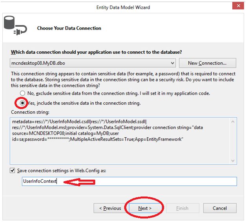This screenshot has width=246, height=222.
Task: Click the Choose Your Data Connection heading
Action: (x=69, y=28)
